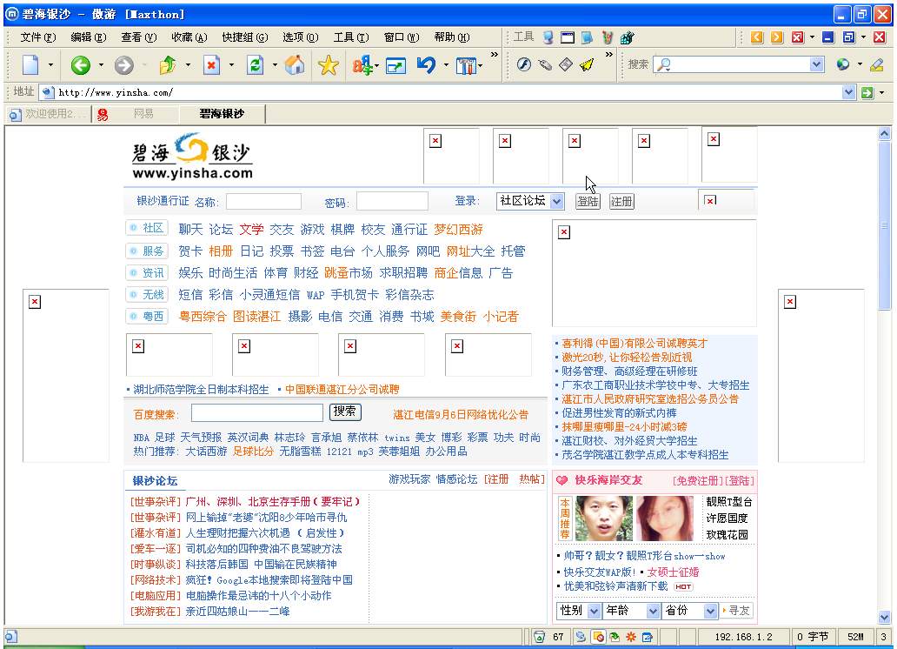Image resolution: width=897 pixels, height=649 pixels.
Task: Click the female profile photo thumbnail
Action: [665, 519]
